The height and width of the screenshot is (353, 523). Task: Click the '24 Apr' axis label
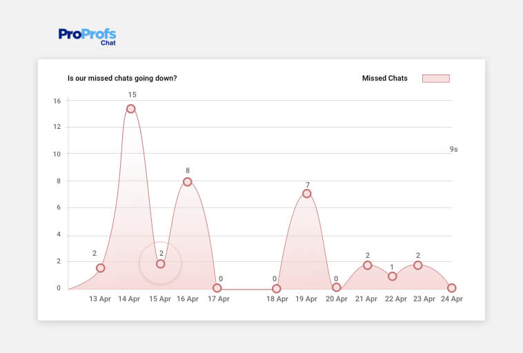tap(452, 299)
